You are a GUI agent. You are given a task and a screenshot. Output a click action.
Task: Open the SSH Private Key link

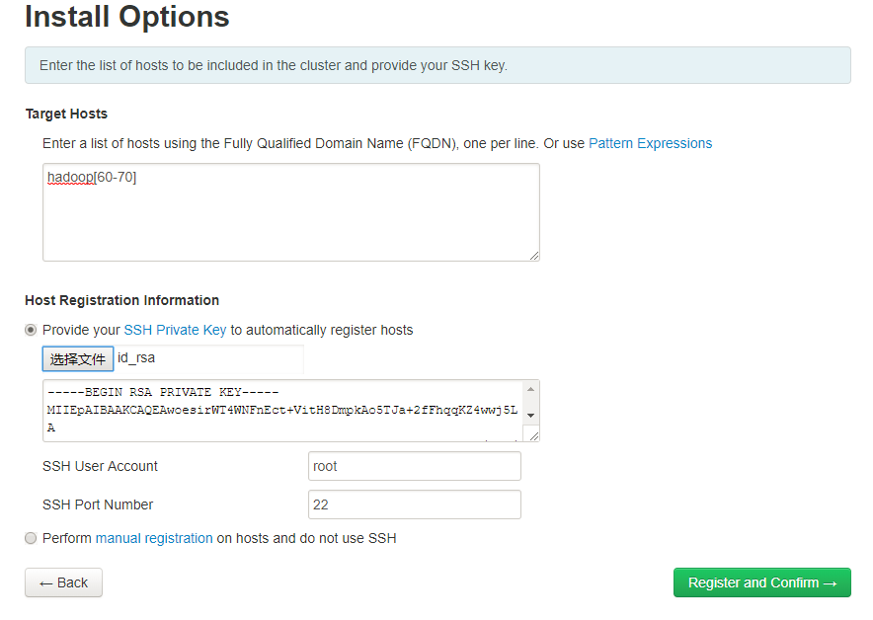(x=175, y=330)
